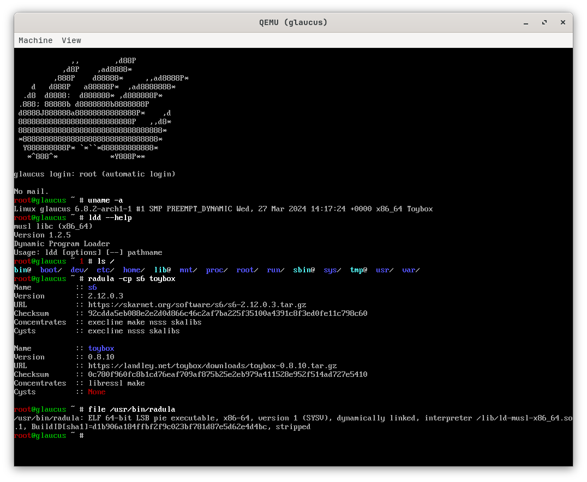Click the 'glaucus login: root' line
Screen dimensions: 587x482
pyautogui.click(x=95, y=174)
